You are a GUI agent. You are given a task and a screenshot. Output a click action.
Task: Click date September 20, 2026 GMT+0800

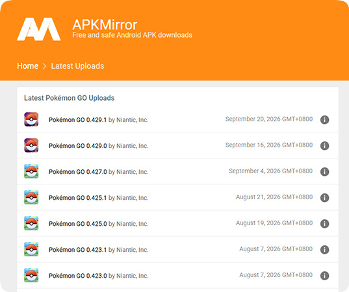[269, 119]
